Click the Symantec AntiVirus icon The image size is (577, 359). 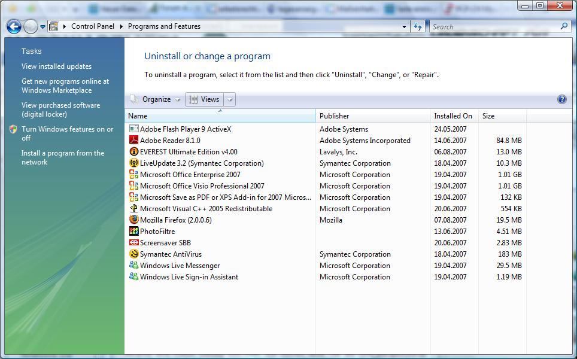(134, 254)
